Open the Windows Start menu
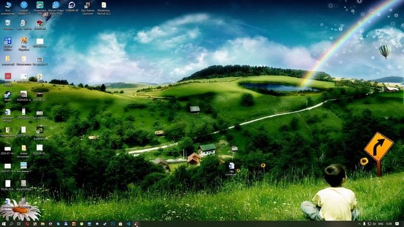This screenshot has height=227, width=404. (x=4, y=224)
